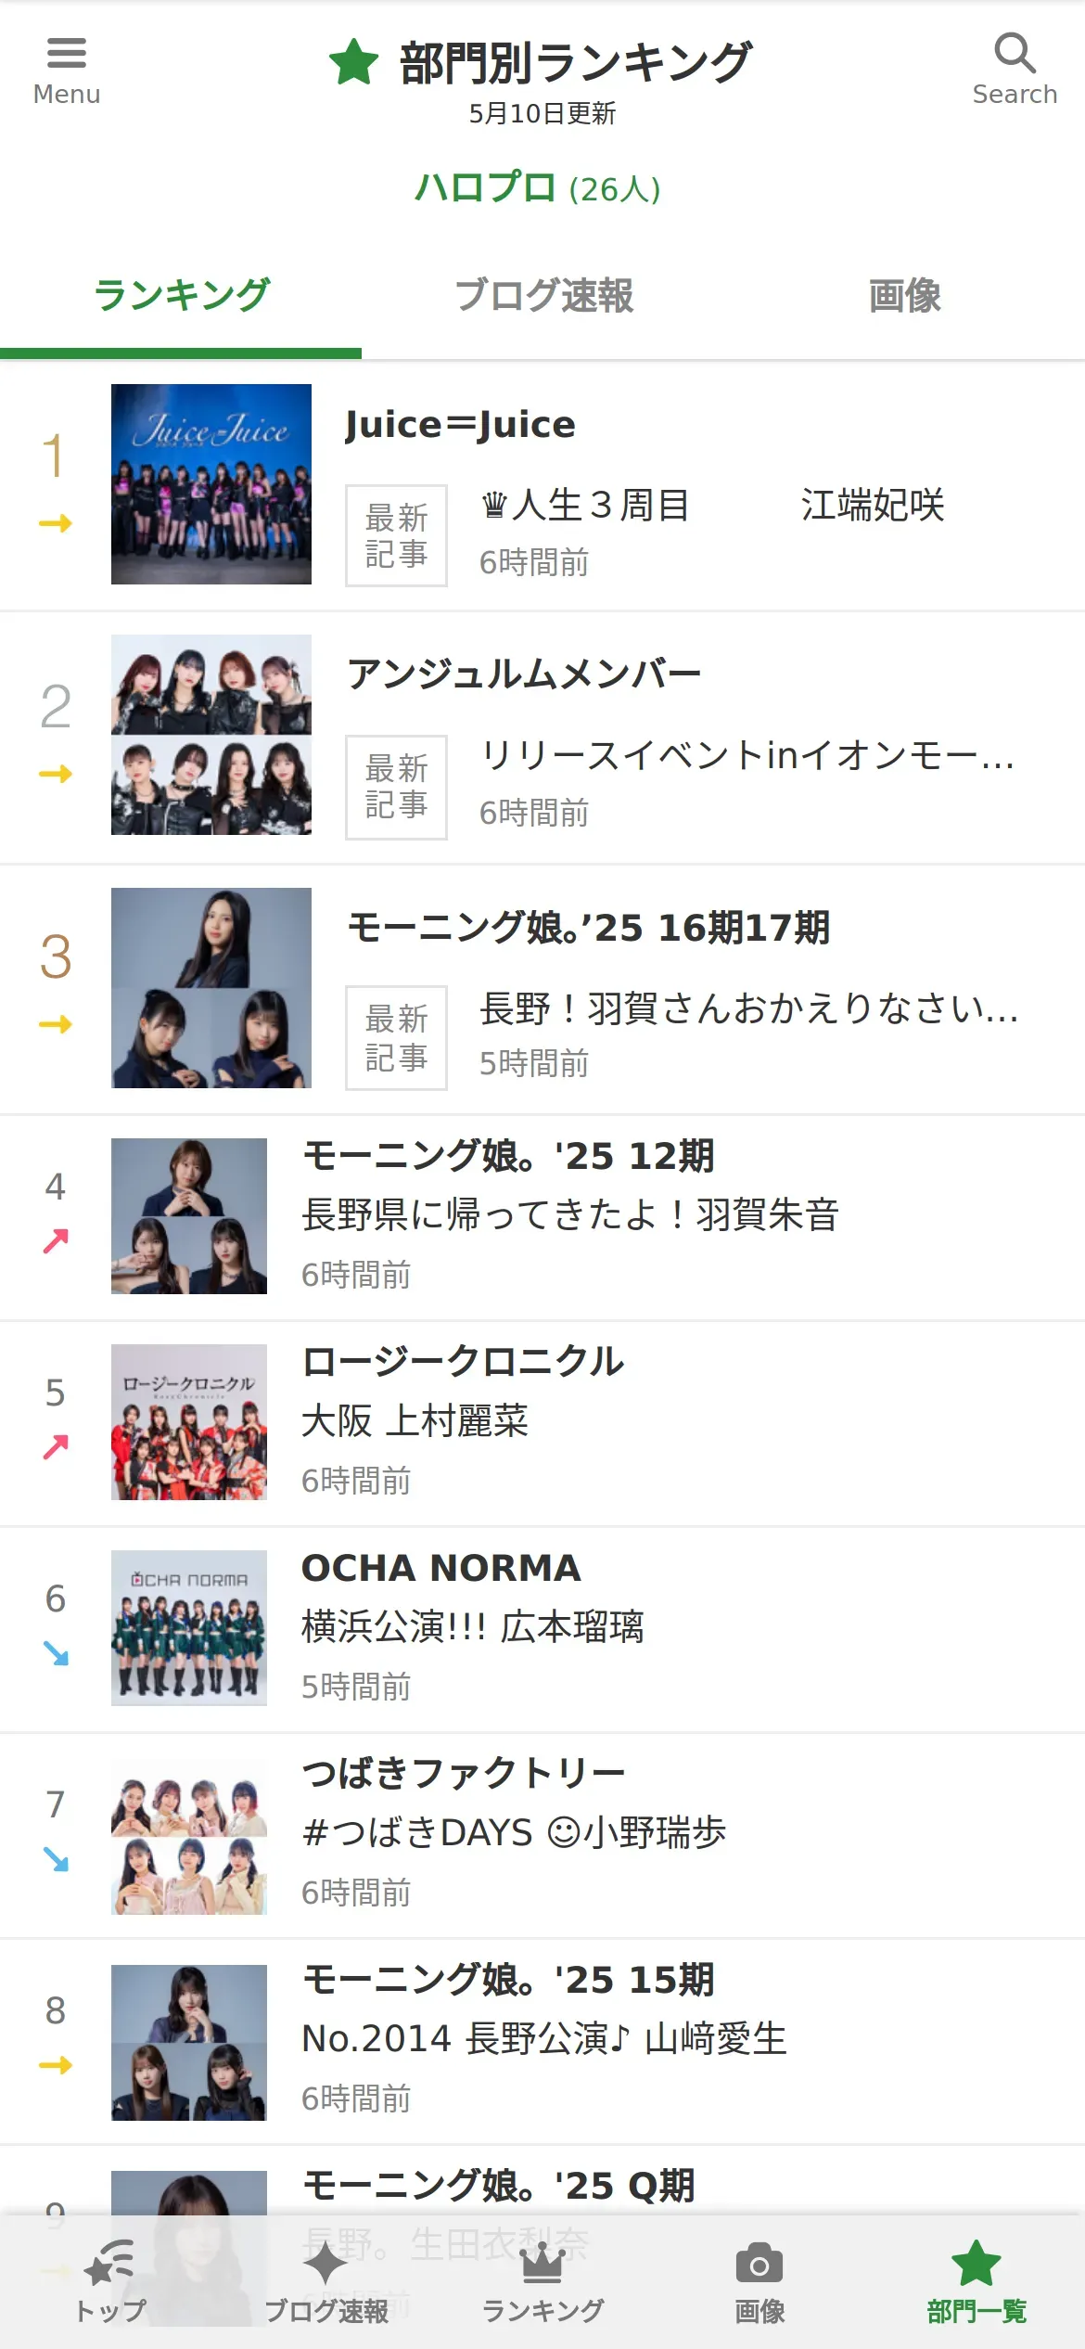Select the ランキング tab

click(x=181, y=296)
